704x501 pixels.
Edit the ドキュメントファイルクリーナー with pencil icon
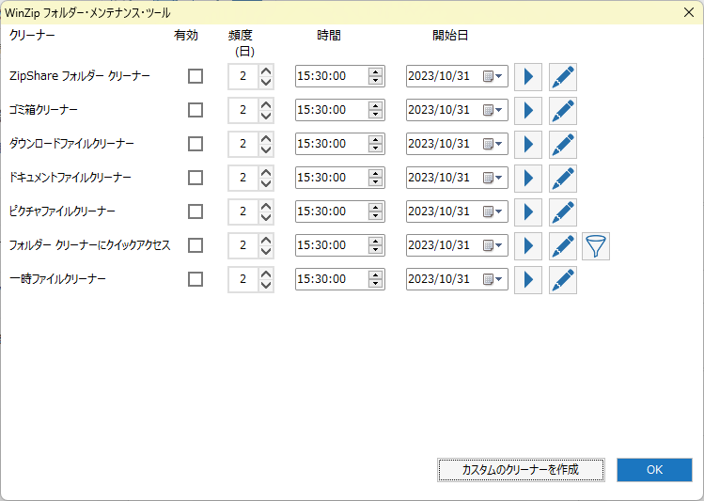562,179
